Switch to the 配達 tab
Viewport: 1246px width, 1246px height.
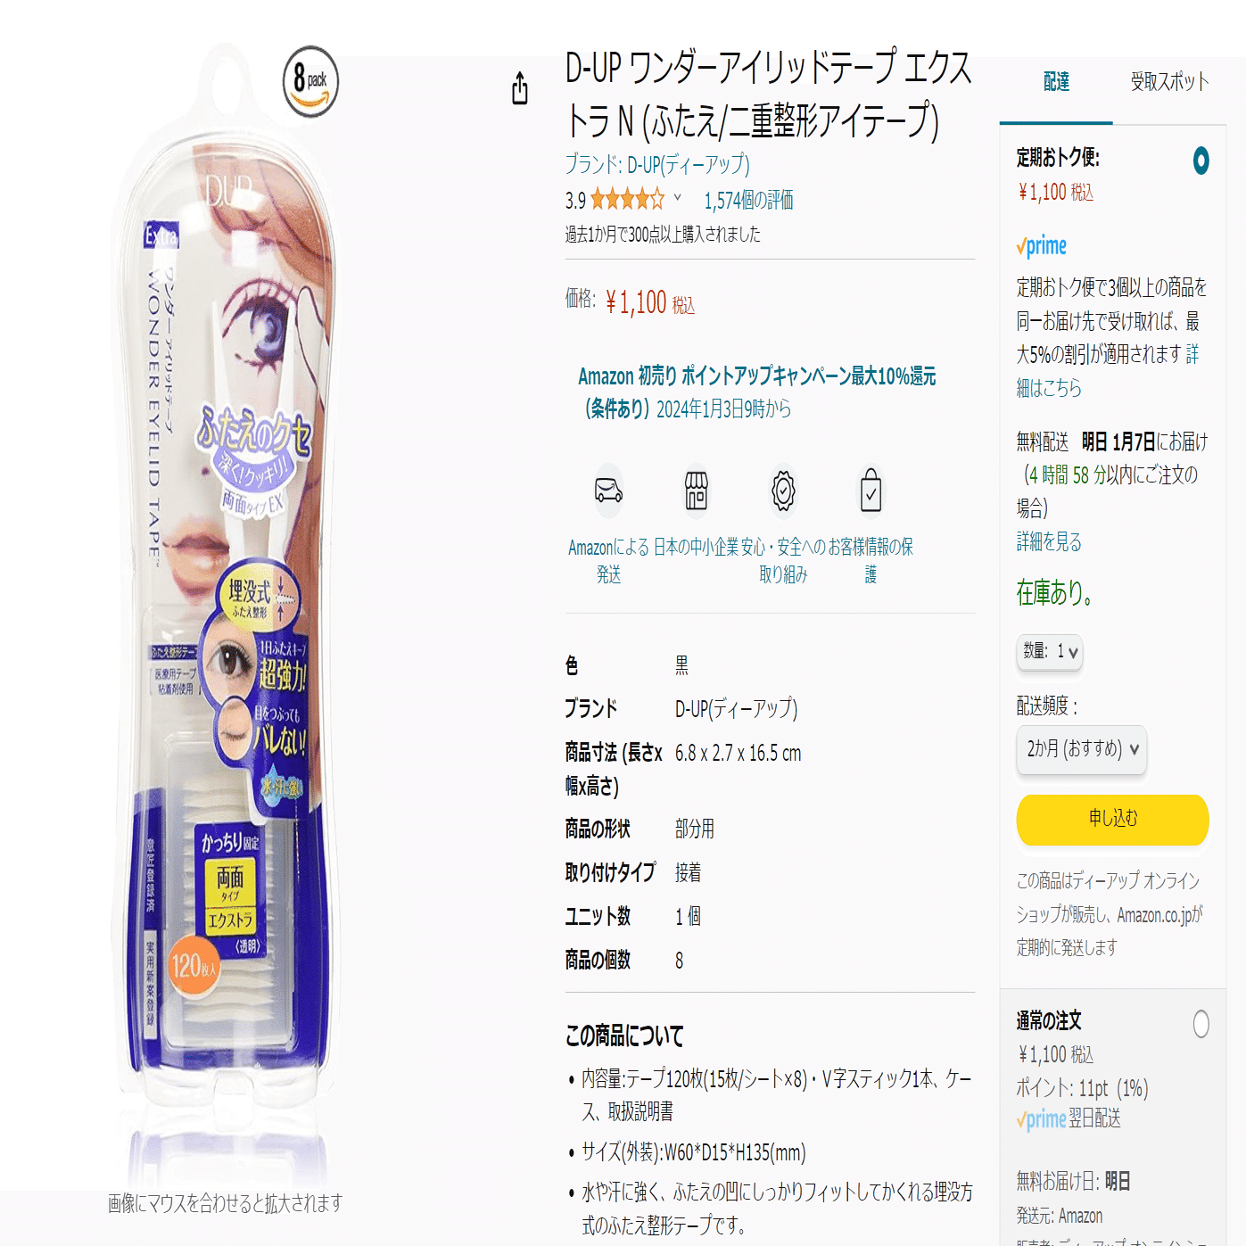1056,82
